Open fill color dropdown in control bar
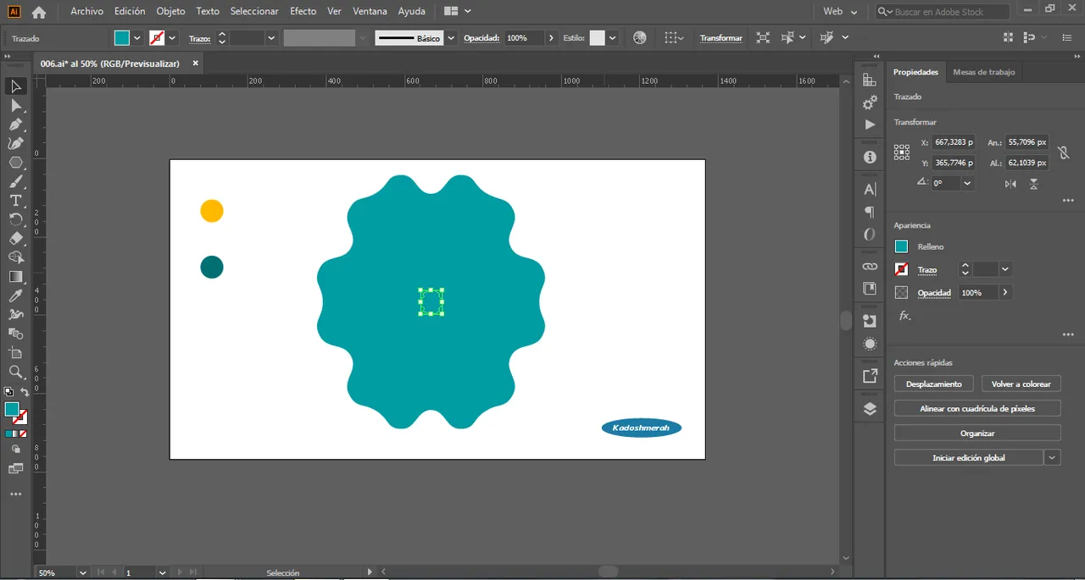1085x580 pixels. pos(137,38)
